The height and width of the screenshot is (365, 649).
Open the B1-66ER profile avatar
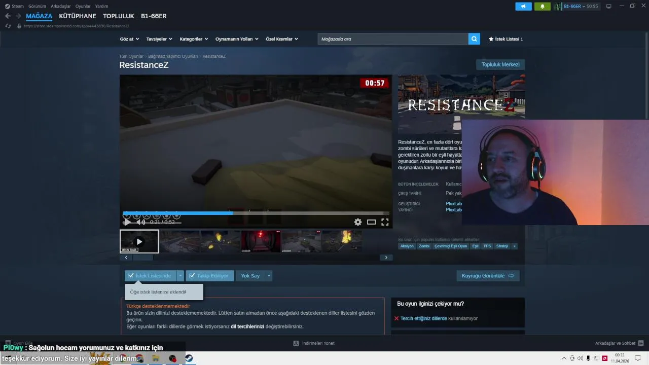pyautogui.click(x=558, y=6)
